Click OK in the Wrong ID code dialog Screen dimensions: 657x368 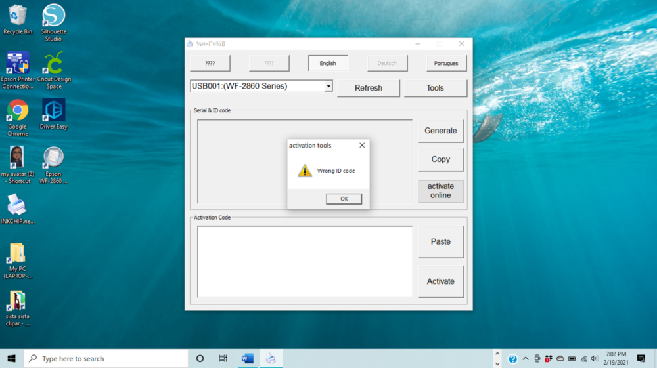(x=344, y=199)
